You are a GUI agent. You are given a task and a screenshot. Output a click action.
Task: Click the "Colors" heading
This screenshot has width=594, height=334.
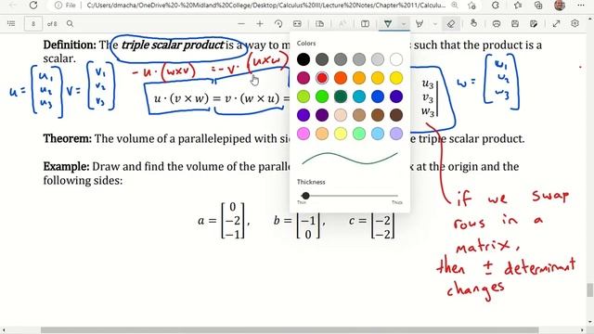point(306,44)
